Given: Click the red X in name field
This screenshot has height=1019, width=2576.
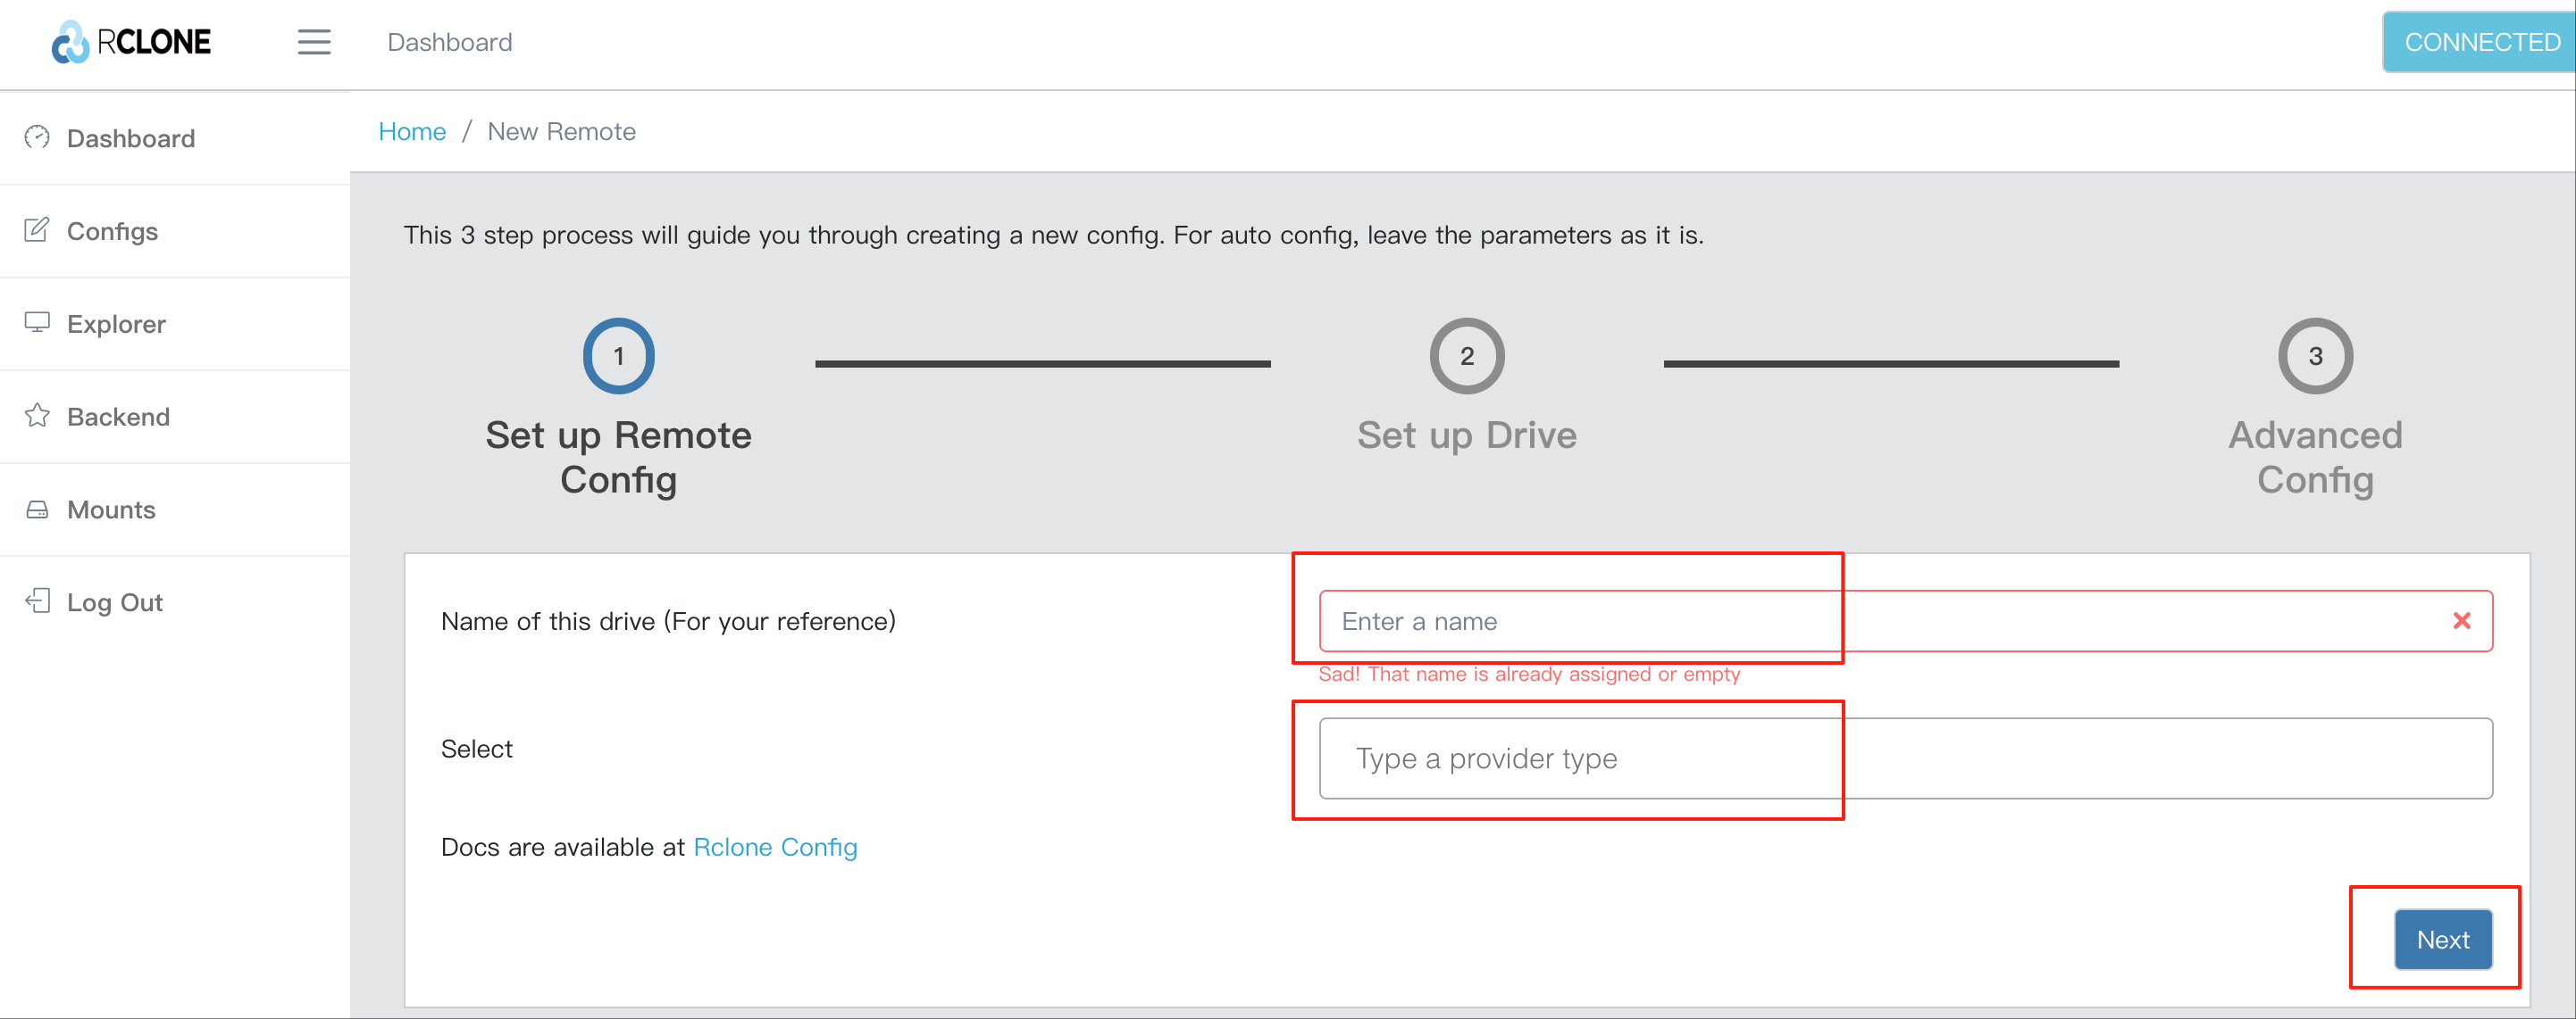Looking at the screenshot, I should pos(2462,620).
